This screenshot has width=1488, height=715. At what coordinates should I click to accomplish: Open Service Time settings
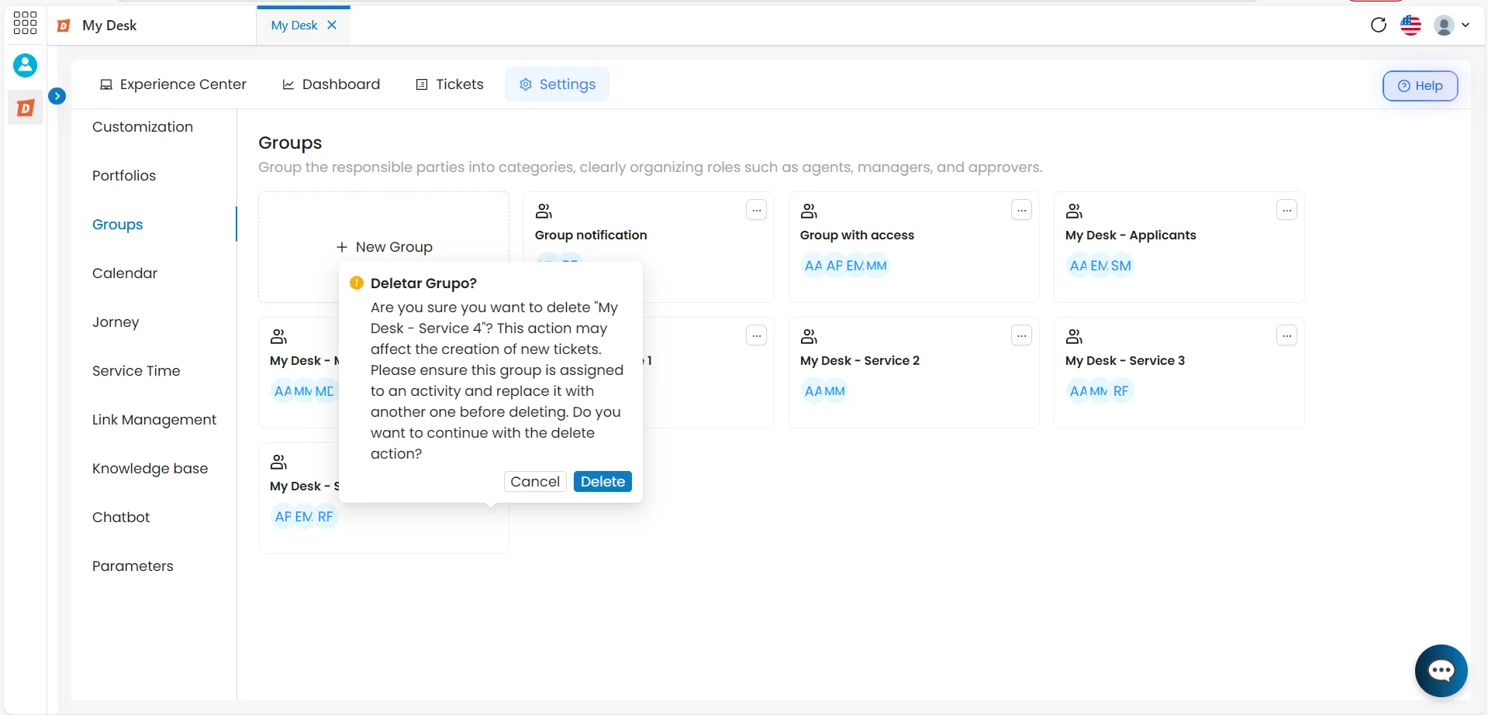[136, 371]
